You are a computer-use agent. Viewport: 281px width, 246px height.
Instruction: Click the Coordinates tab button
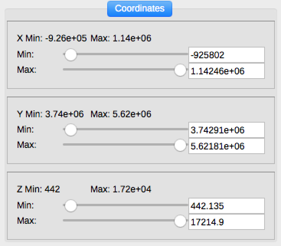140,8
